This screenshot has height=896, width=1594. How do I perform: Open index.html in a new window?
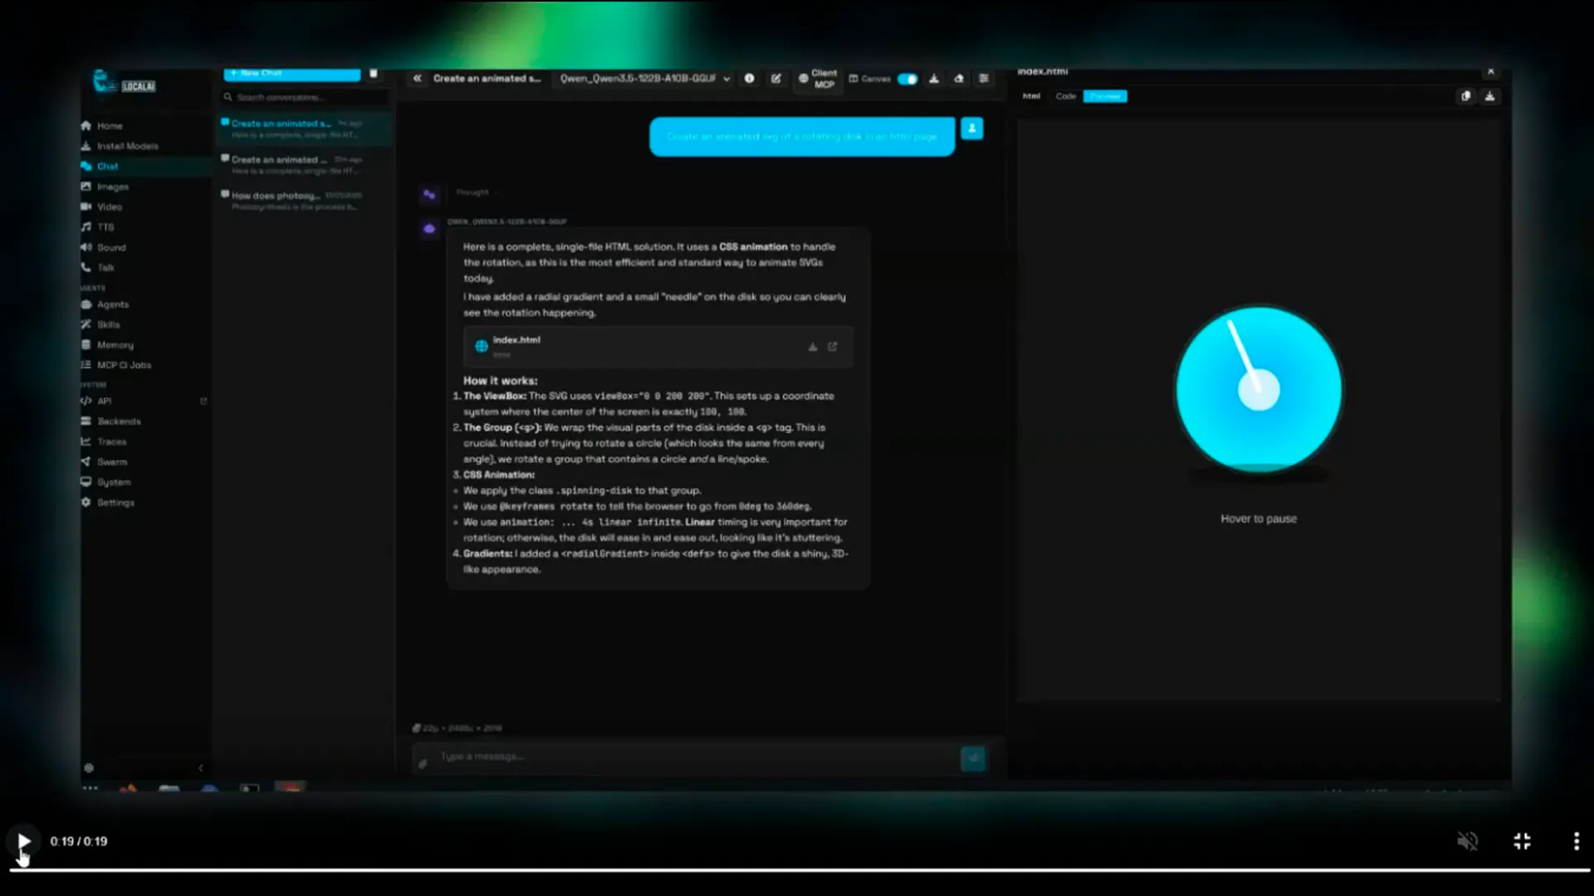pos(833,347)
